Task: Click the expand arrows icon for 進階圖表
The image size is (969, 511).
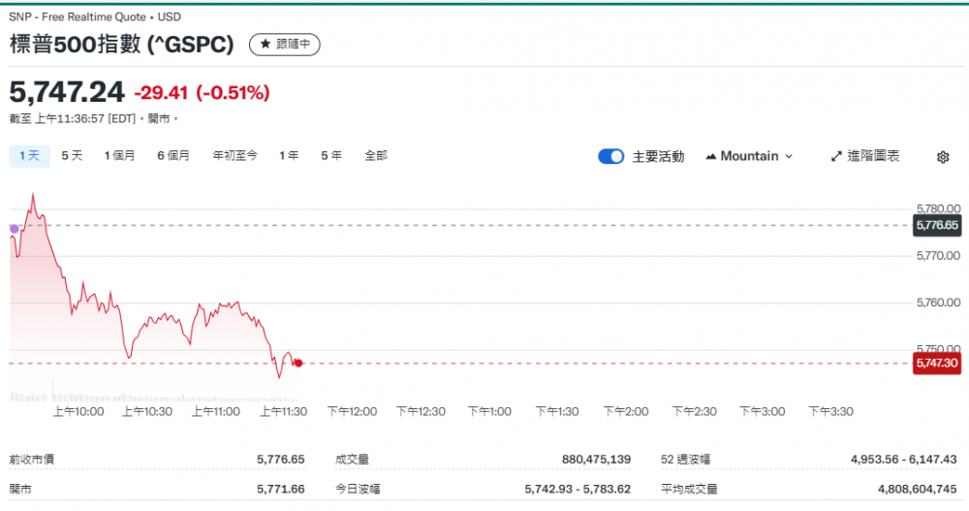Action: [836, 156]
